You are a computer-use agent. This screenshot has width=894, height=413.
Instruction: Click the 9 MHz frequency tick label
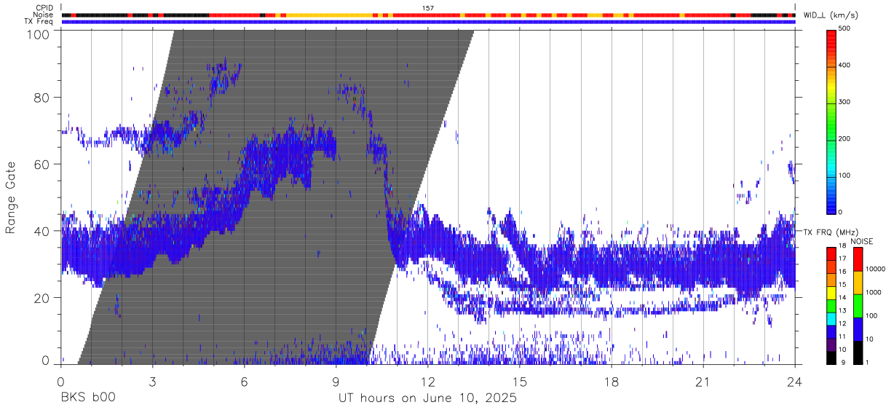tap(844, 362)
